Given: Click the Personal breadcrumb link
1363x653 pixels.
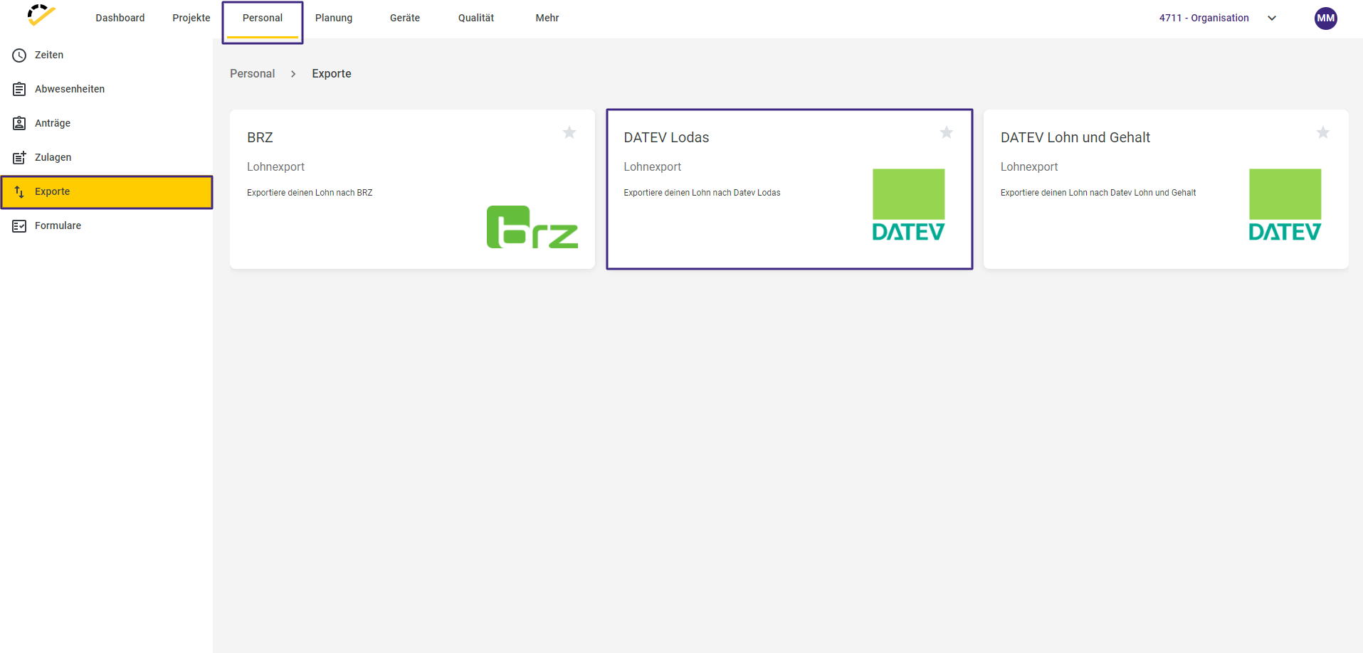Looking at the screenshot, I should (x=252, y=74).
